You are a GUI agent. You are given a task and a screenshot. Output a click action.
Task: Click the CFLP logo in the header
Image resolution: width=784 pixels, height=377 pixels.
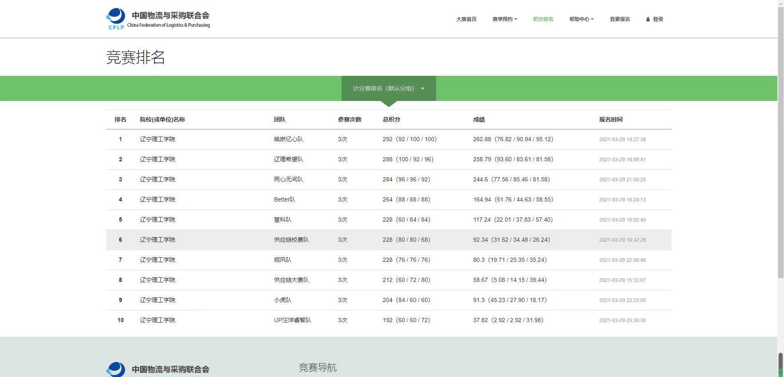pyautogui.click(x=158, y=19)
